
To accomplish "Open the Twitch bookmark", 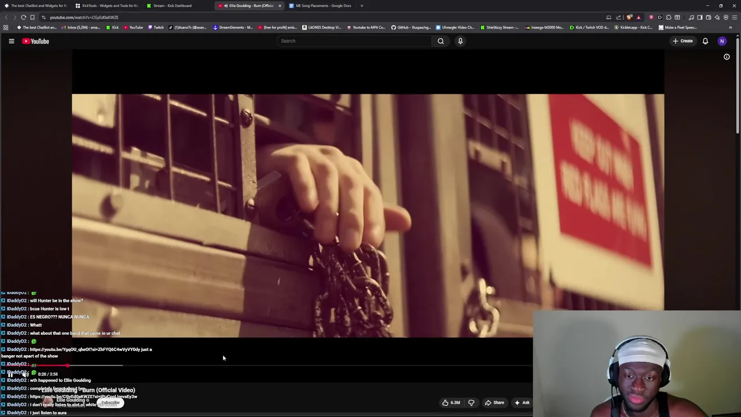I will [155, 27].
